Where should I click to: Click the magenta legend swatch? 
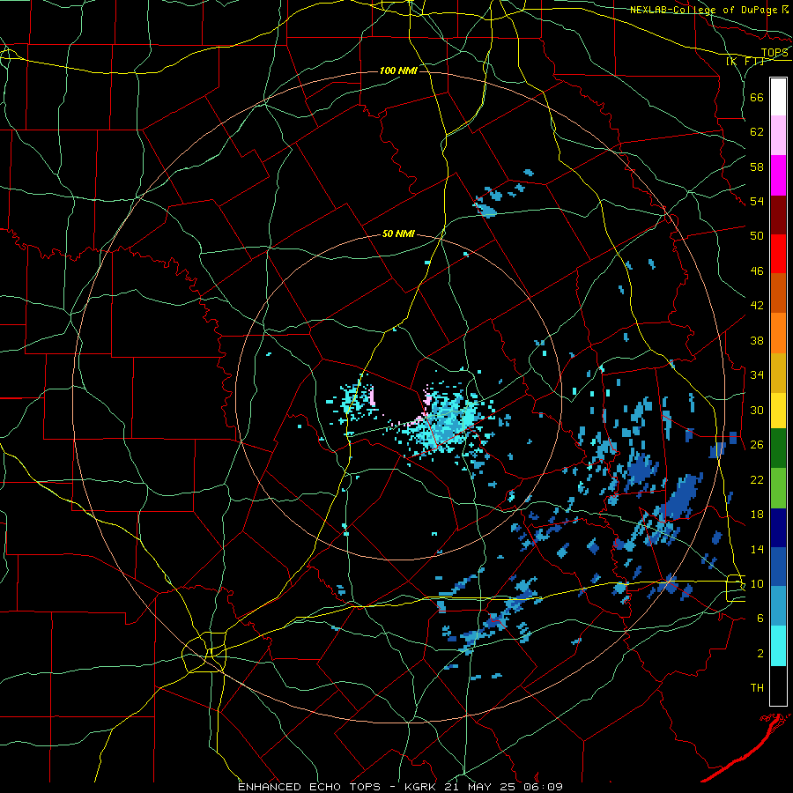pos(778,175)
